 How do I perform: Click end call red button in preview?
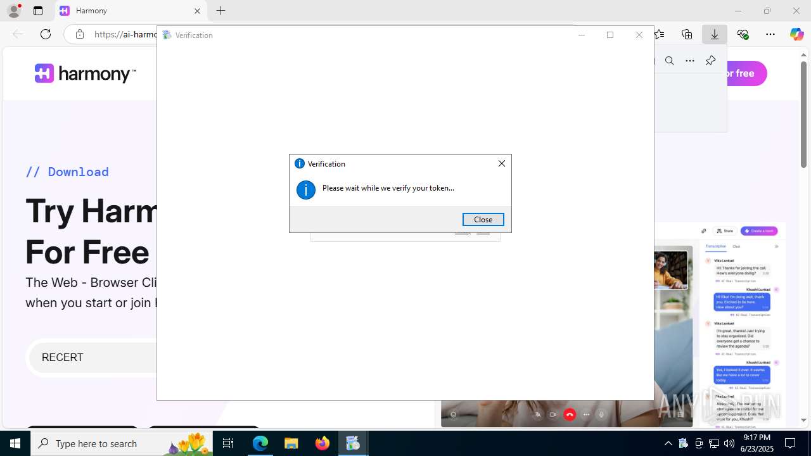coord(570,415)
